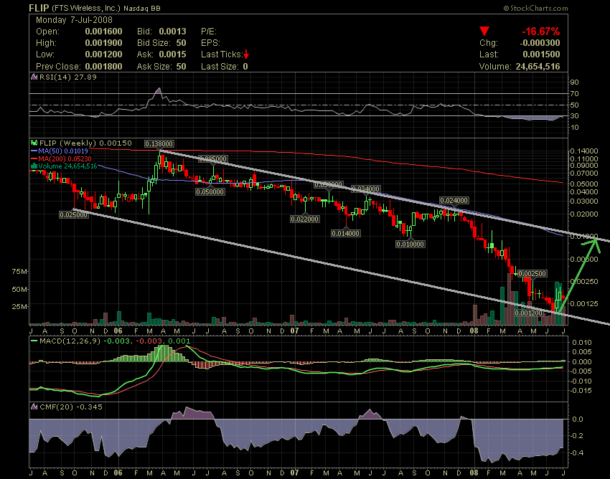The height and width of the screenshot is (479, 610).
Task: Click the Bid value 0.0013
Action: coord(172,32)
